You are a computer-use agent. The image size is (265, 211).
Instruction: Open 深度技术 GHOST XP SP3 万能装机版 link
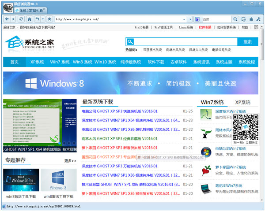point(120,166)
